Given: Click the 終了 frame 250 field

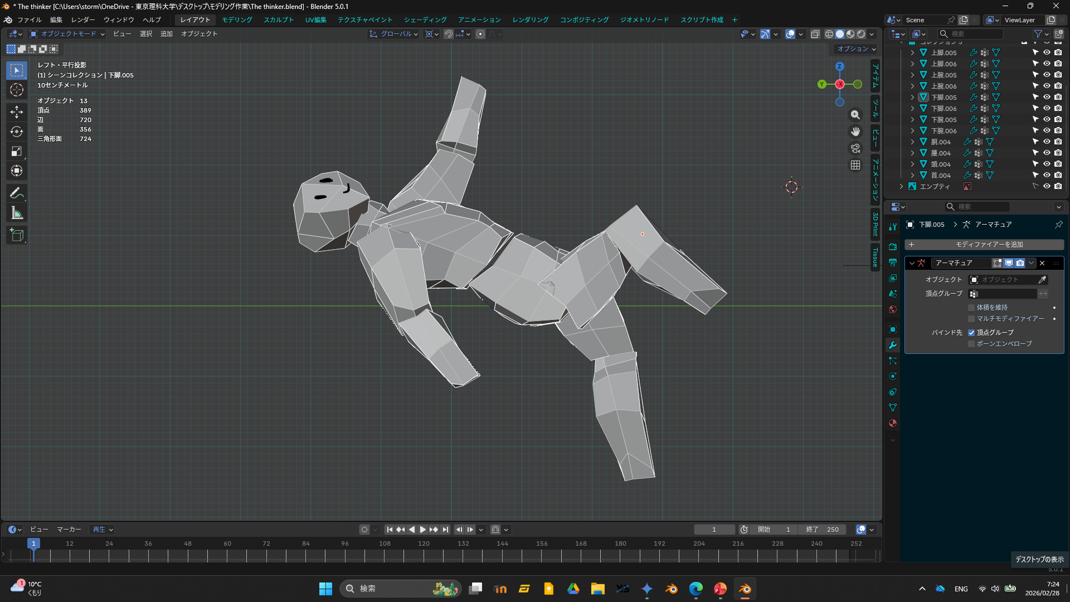Looking at the screenshot, I should [x=823, y=530].
